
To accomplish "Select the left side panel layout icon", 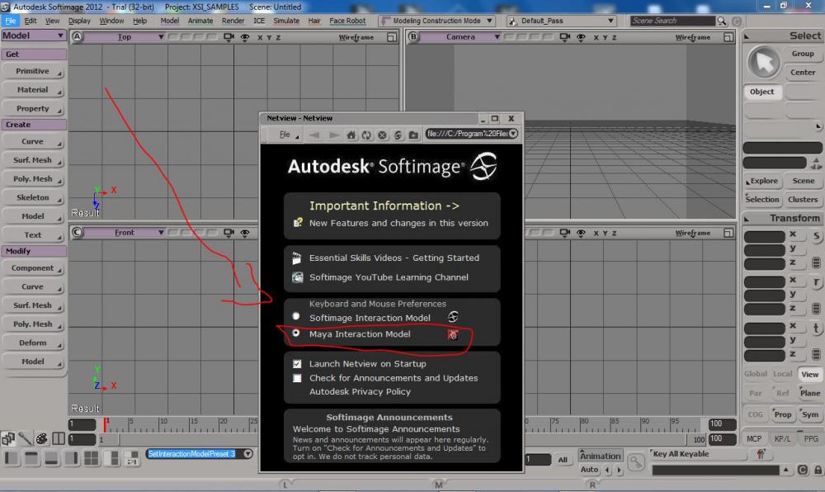I will 12,458.
